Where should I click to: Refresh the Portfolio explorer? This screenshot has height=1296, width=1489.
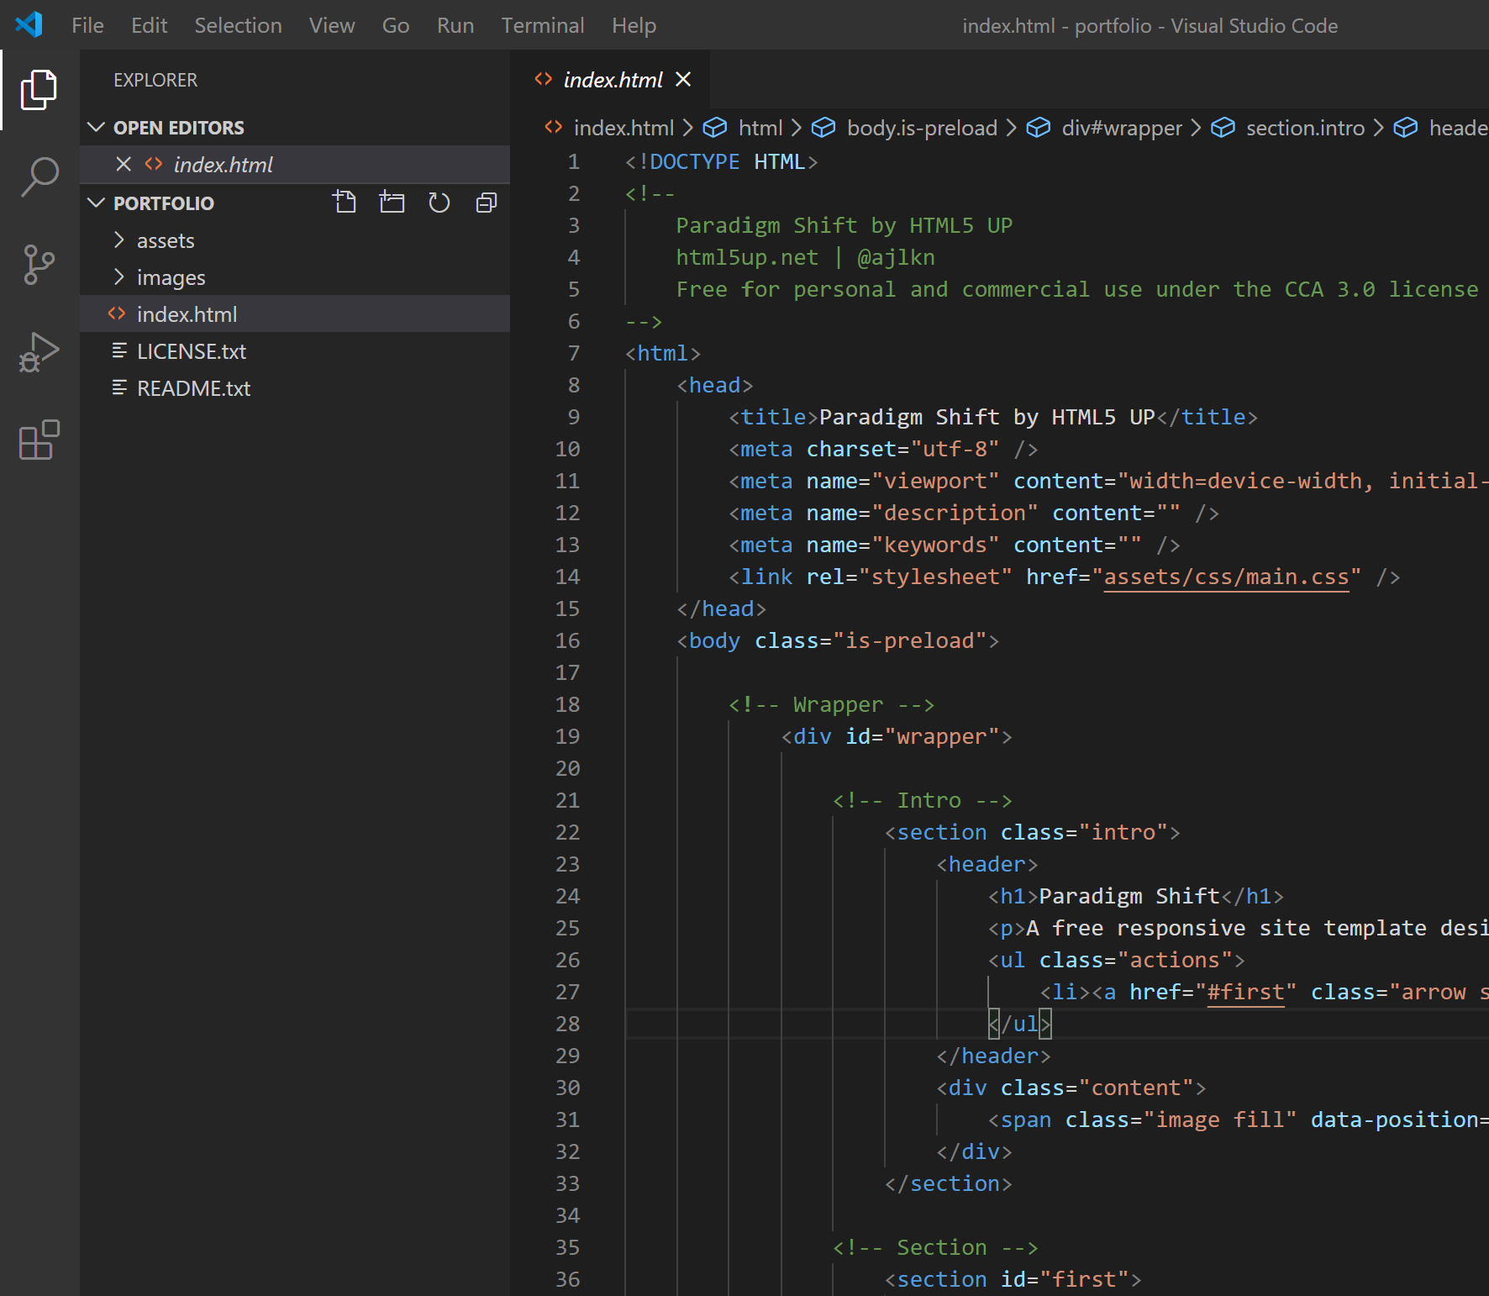click(439, 203)
